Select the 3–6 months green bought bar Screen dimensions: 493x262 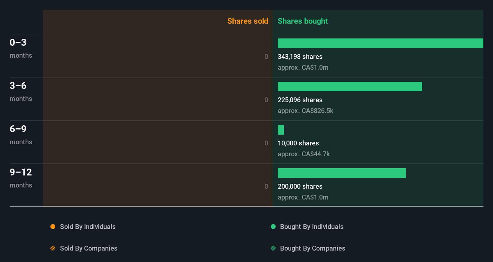pyautogui.click(x=350, y=87)
